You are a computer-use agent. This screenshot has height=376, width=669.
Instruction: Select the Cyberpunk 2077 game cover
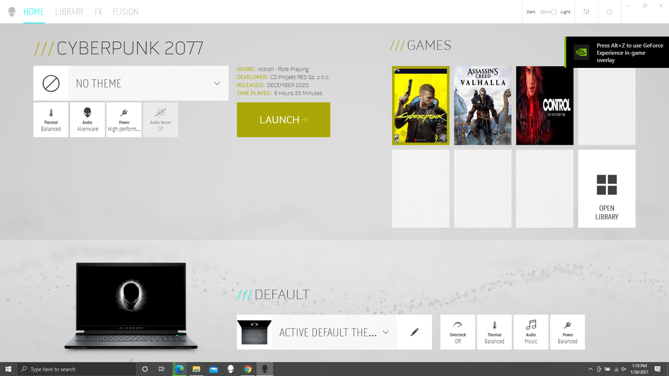tap(421, 105)
